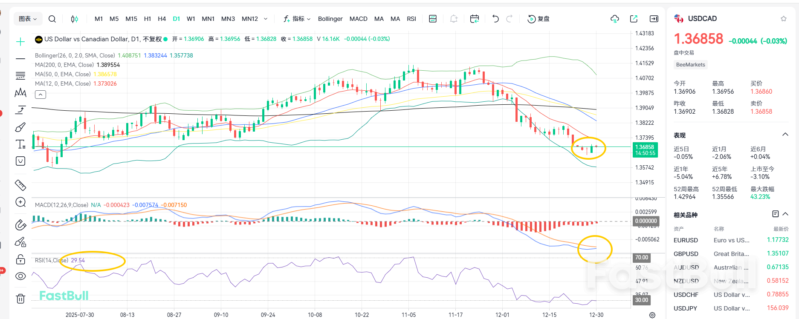
Task: Activate the magnet snap tool
Action: pos(20,224)
